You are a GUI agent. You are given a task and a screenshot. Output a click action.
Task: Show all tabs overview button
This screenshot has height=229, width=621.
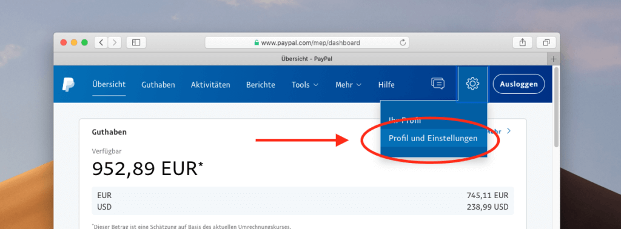pyautogui.click(x=546, y=42)
